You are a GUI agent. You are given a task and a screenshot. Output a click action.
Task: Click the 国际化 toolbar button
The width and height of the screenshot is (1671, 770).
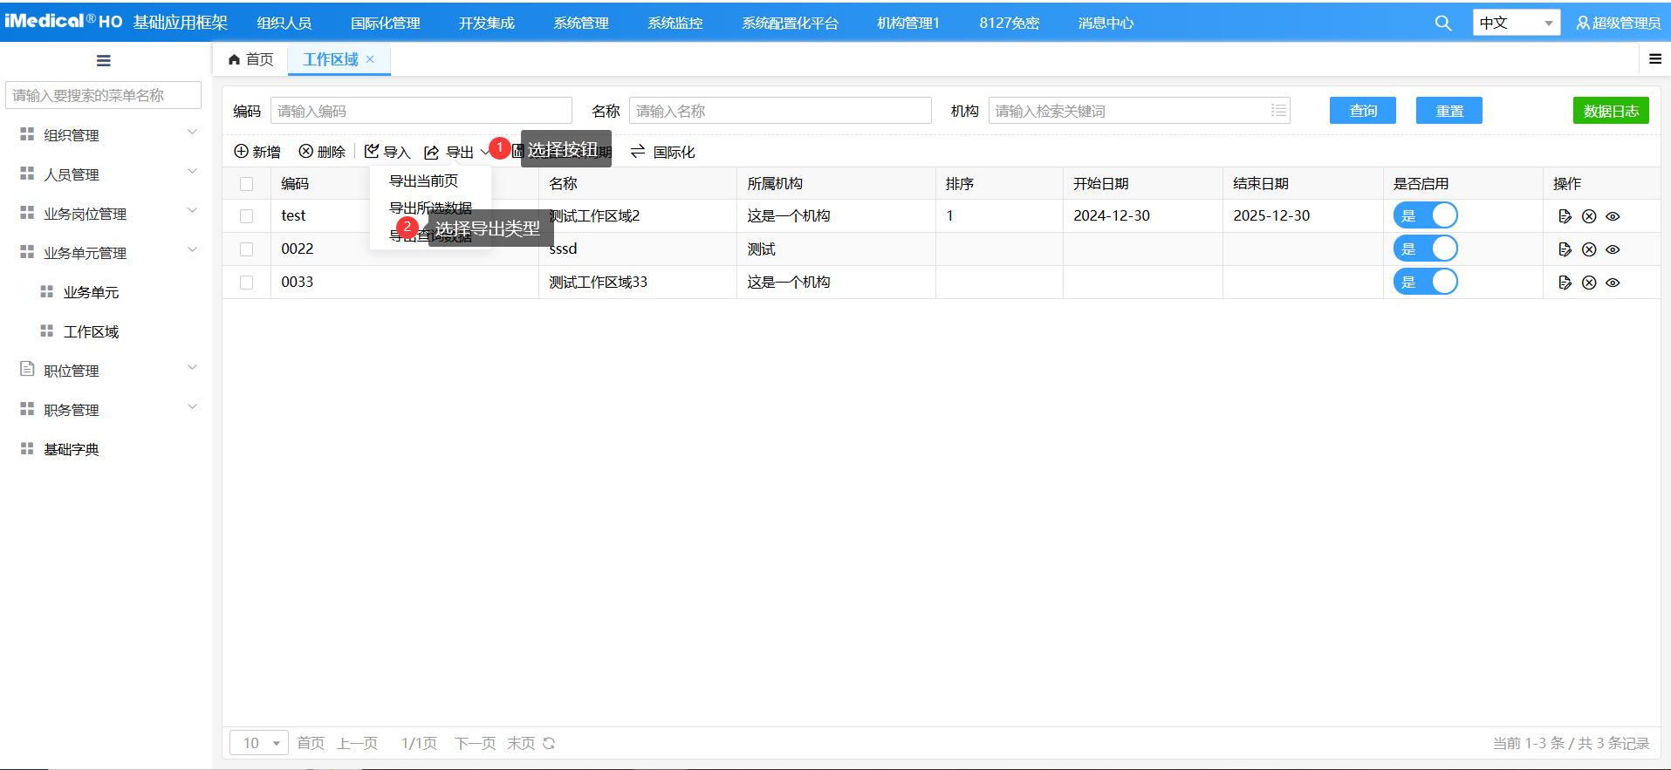(x=663, y=152)
